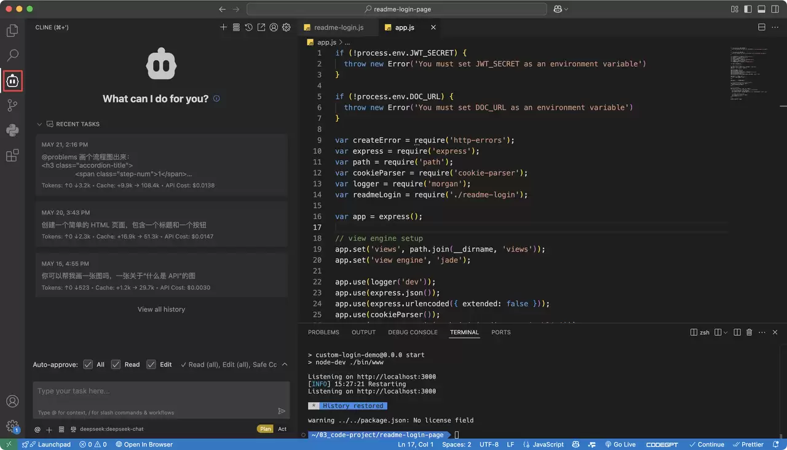Screen dimensions: 787x450
Task: Click View all history link
Action: [x=161, y=309]
